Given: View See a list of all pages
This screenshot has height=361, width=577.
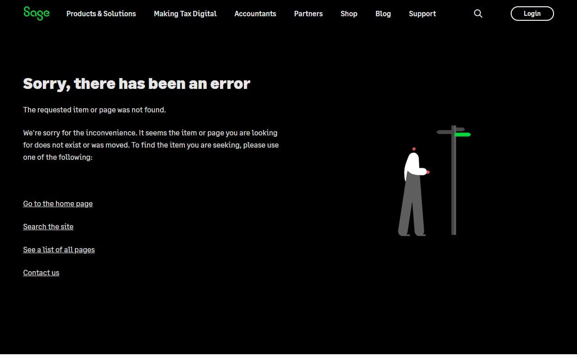Looking at the screenshot, I should (59, 250).
